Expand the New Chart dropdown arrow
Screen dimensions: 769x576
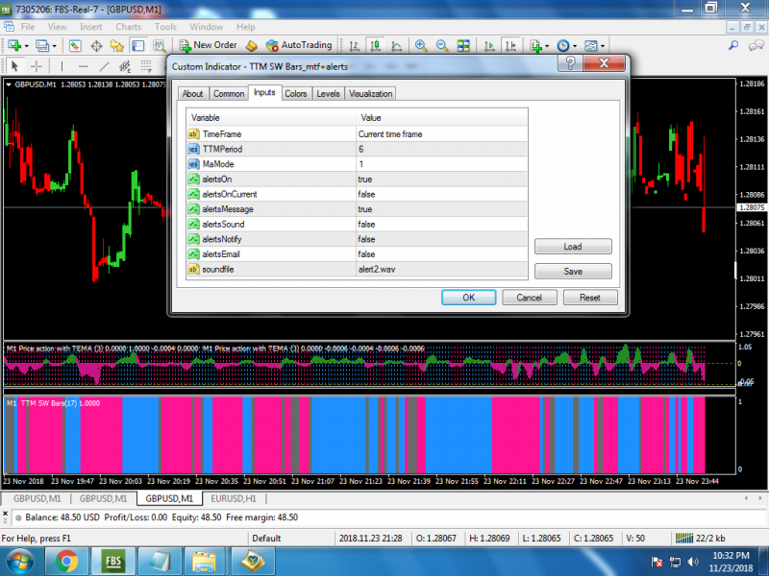click(x=27, y=46)
